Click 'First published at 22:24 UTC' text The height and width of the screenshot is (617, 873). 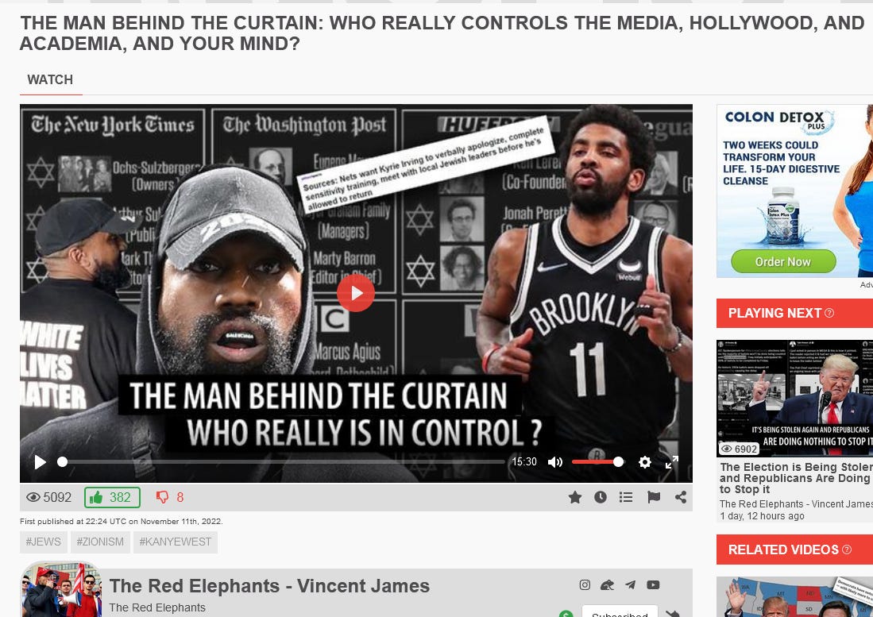(x=121, y=521)
